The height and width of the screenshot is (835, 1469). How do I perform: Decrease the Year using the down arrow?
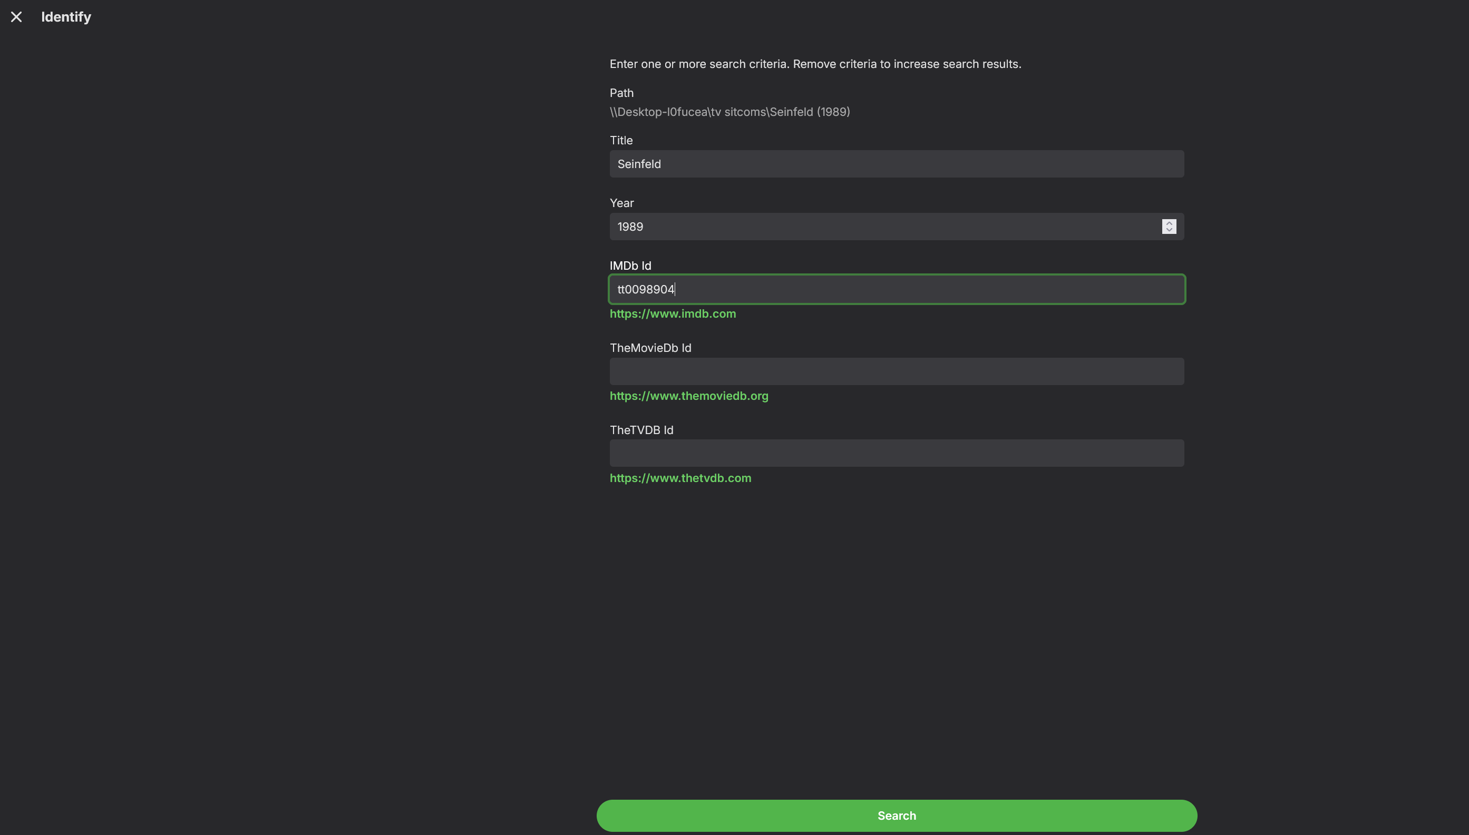coord(1169,230)
